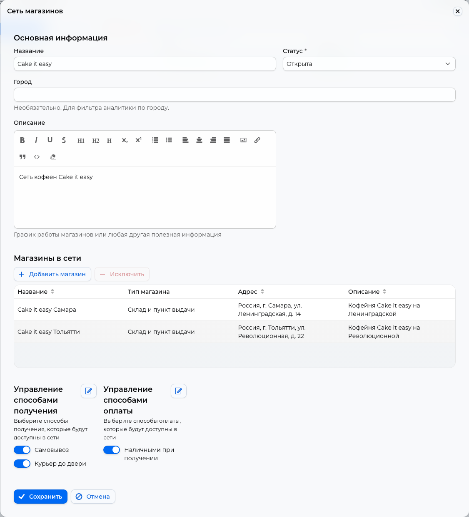Screen dimensions: 469x517
Task: Close the Сеть магазинов dialog
Action: [458, 11]
